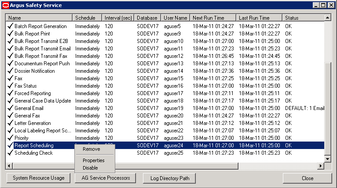Viewport: 337px width, 188px height.
Task: Click the AG Service Processors button
Action: pos(106,178)
